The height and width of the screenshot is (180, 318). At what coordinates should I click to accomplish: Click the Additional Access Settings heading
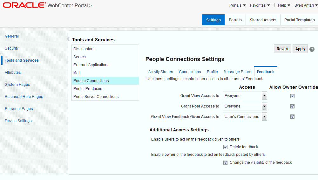coord(179,130)
